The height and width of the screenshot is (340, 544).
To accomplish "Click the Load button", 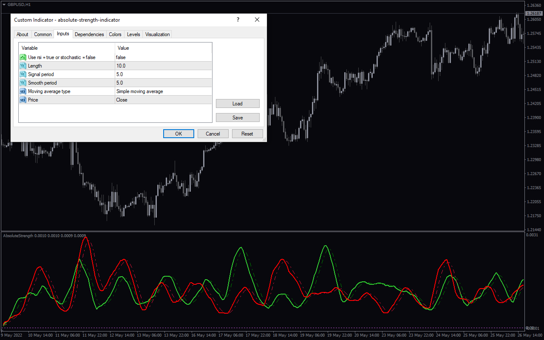I will pyautogui.click(x=238, y=104).
